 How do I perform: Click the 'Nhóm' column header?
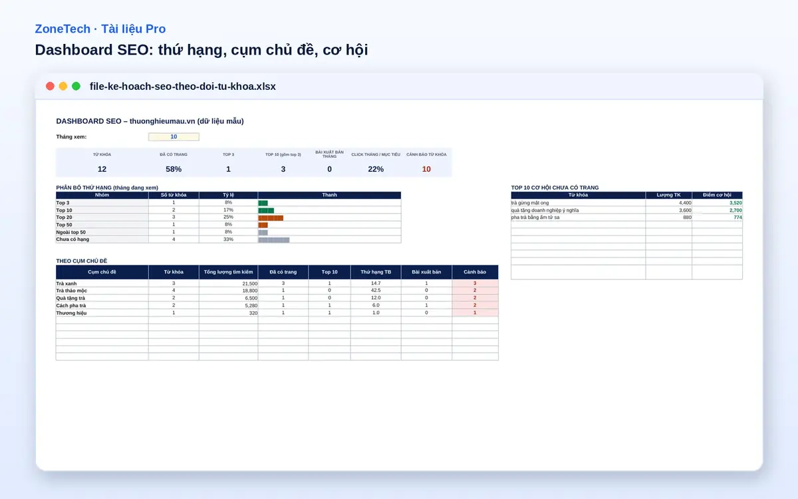[x=102, y=195]
